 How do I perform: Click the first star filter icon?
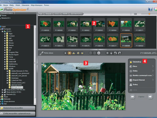click(65, 53)
